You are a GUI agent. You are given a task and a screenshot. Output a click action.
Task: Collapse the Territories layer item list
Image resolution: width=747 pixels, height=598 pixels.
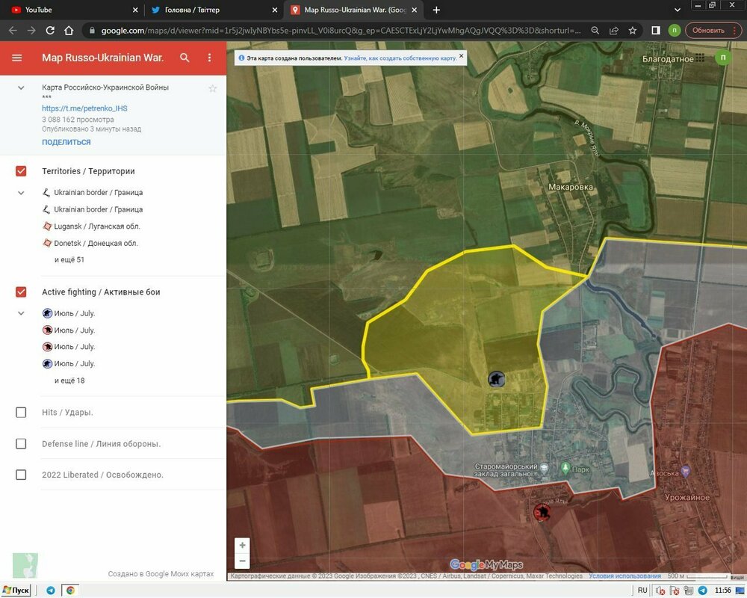coord(21,193)
